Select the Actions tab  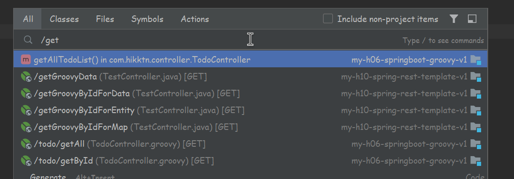coord(195,19)
